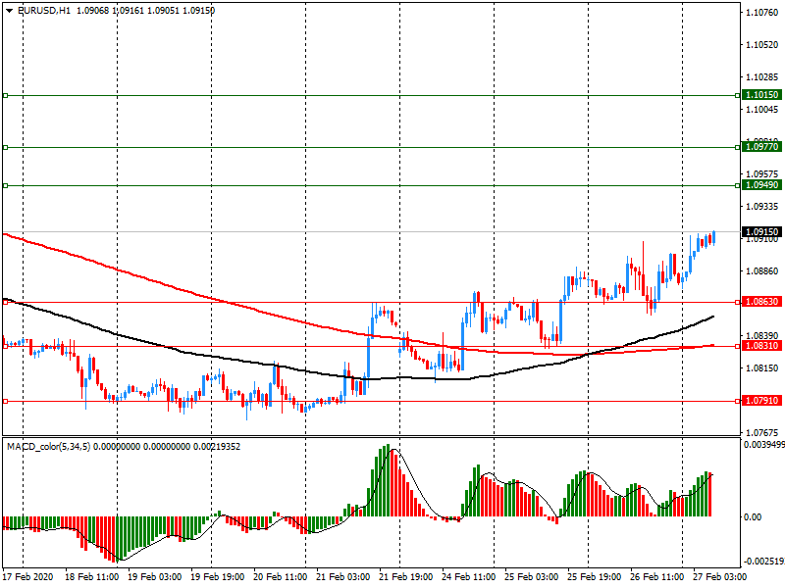Select the green 1.10150 price label
Screen dimensions: 785x588
(761, 95)
